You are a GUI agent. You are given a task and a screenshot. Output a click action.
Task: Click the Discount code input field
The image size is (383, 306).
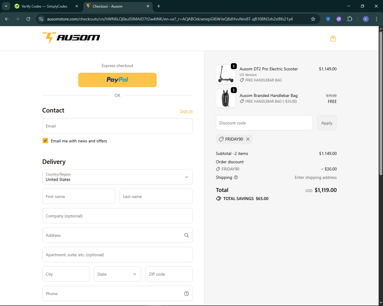(264, 123)
